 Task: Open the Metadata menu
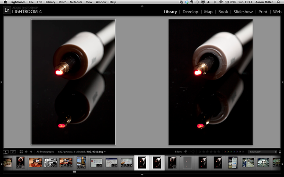click(x=76, y=2)
